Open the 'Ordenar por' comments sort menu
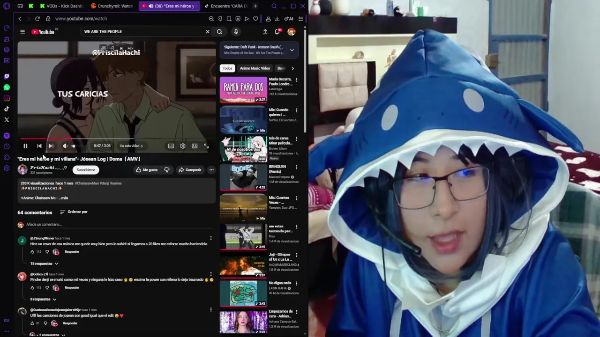600x337 pixels. click(x=74, y=212)
